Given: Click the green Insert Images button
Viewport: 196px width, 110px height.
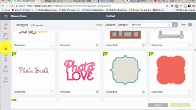Looking at the screenshot, I should 180,105.
